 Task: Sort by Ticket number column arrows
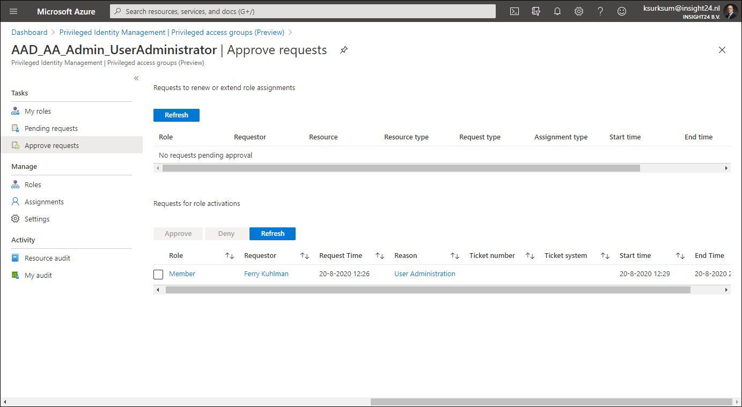point(530,256)
